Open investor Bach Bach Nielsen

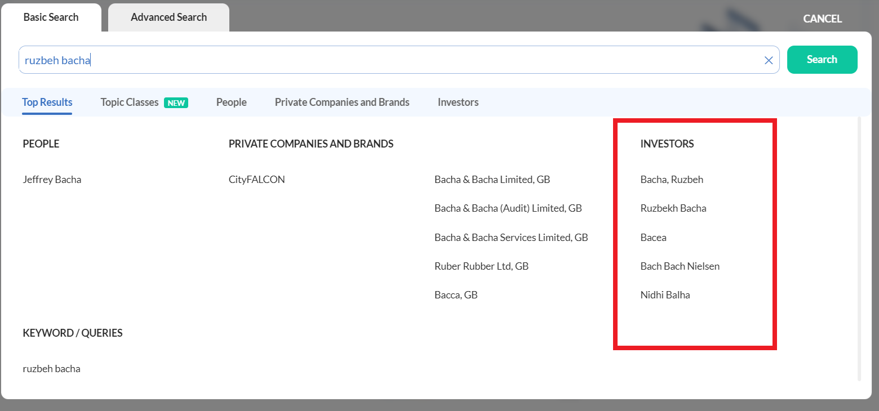tap(680, 266)
